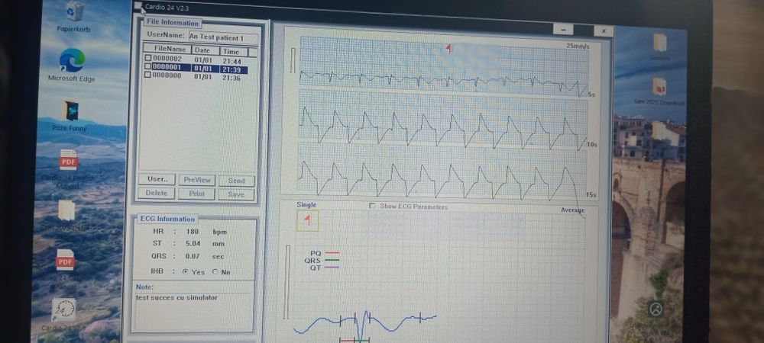Tick checkbox for file 0000000
The height and width of the screenshot is (343, 764).
[x=148, y=75]
